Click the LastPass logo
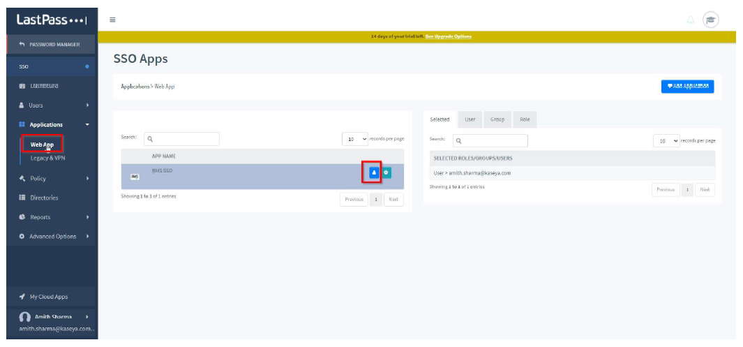The height and width of the screenshot is (347, 743). coord(52,20)
